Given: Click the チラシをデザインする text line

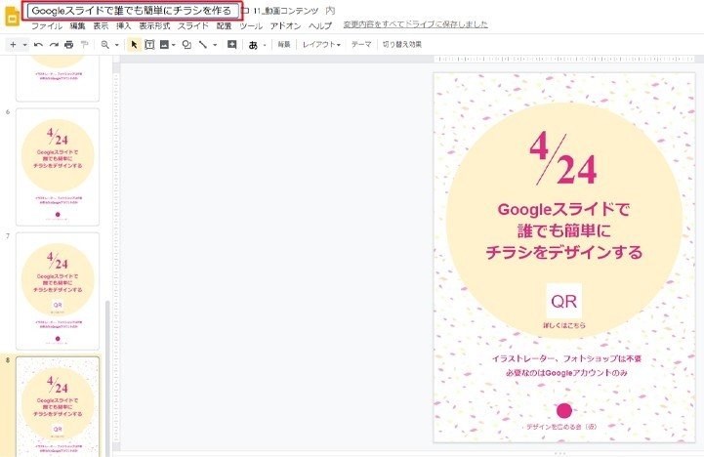Looking at the screenshot, I should pos(564,252).
